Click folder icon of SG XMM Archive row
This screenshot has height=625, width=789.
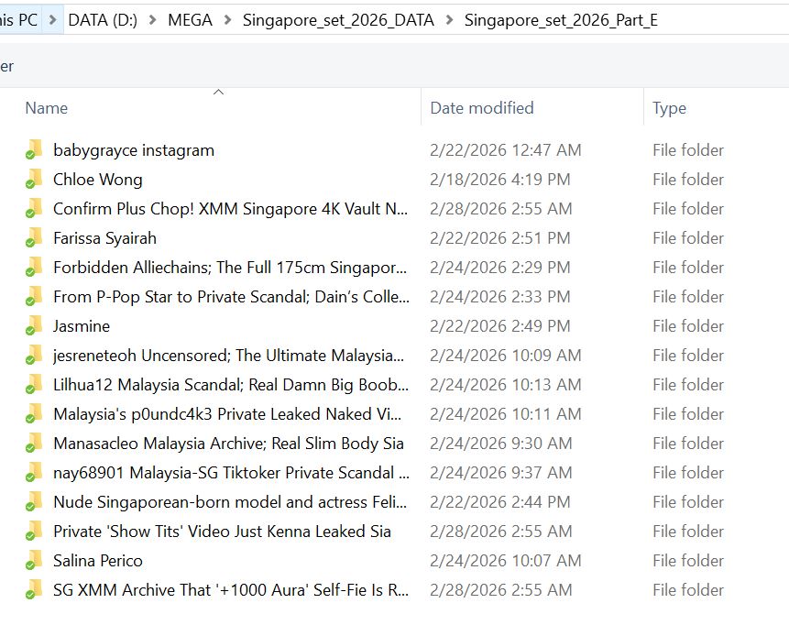(34, 589)
